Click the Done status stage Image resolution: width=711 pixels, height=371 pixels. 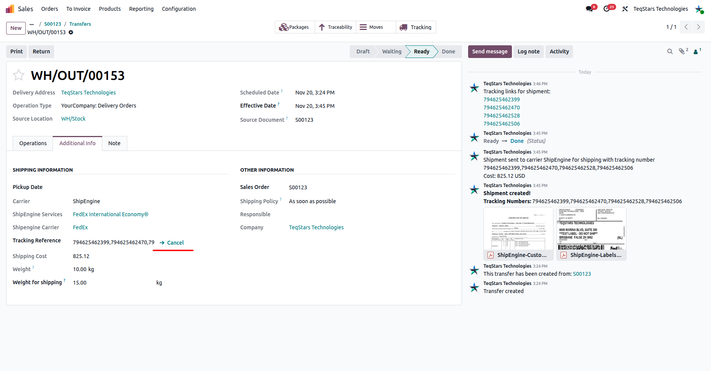point(448,51)
